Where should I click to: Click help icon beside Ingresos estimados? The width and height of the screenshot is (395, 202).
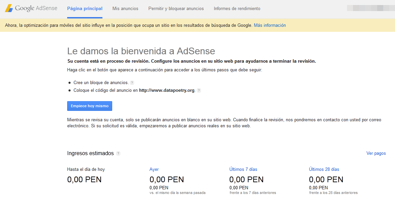coord(118,153)
